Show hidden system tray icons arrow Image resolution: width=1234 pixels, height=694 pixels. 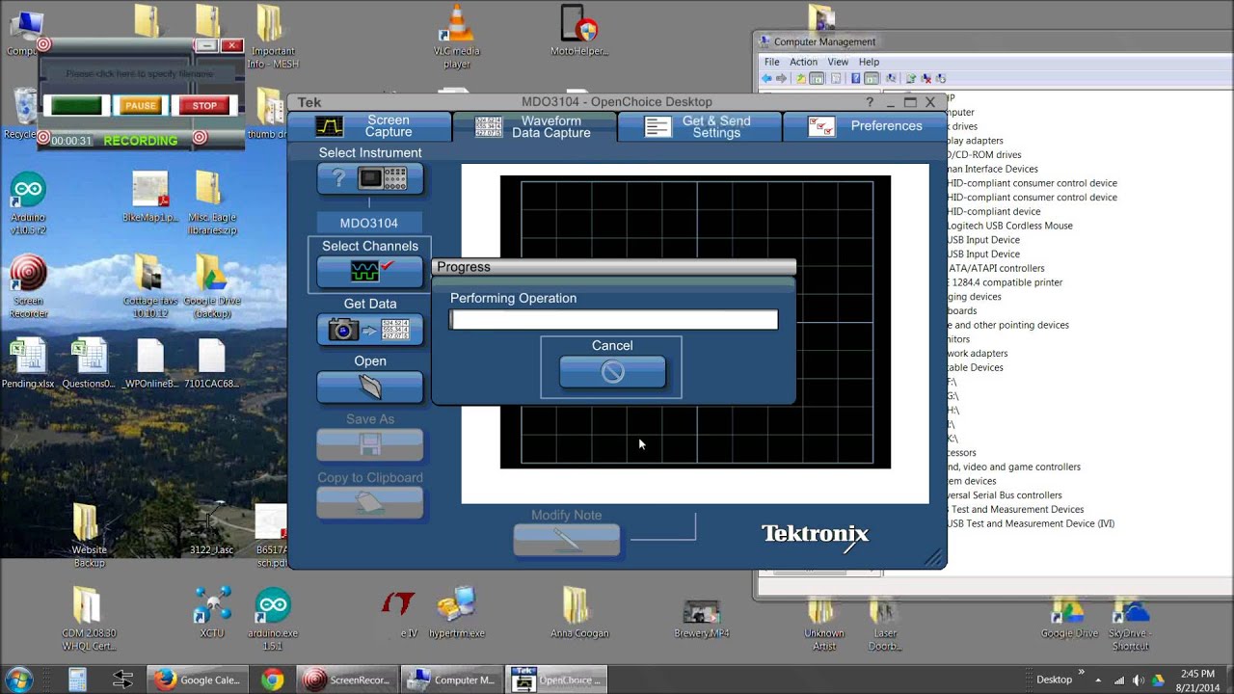tap(1098, 681)
